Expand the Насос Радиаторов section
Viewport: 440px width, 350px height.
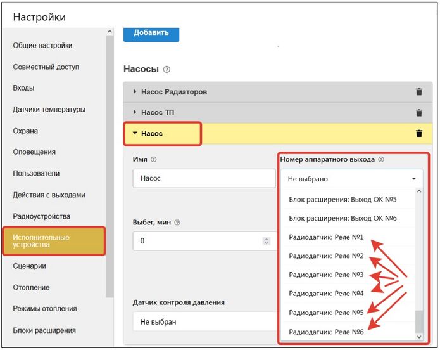[173, 92]
